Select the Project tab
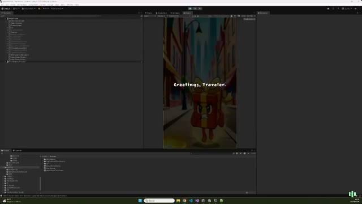 (x=5, y=150)
